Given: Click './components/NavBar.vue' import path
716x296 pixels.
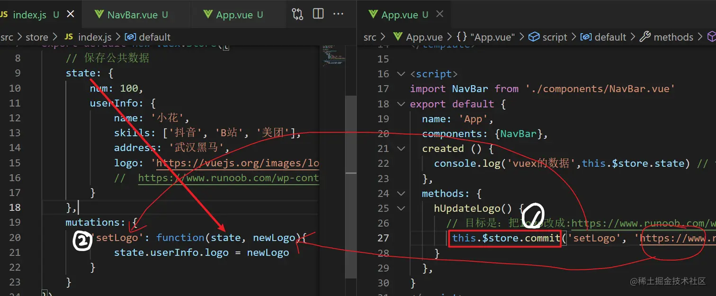Looking at the screenshot, I should click(600, 89).
